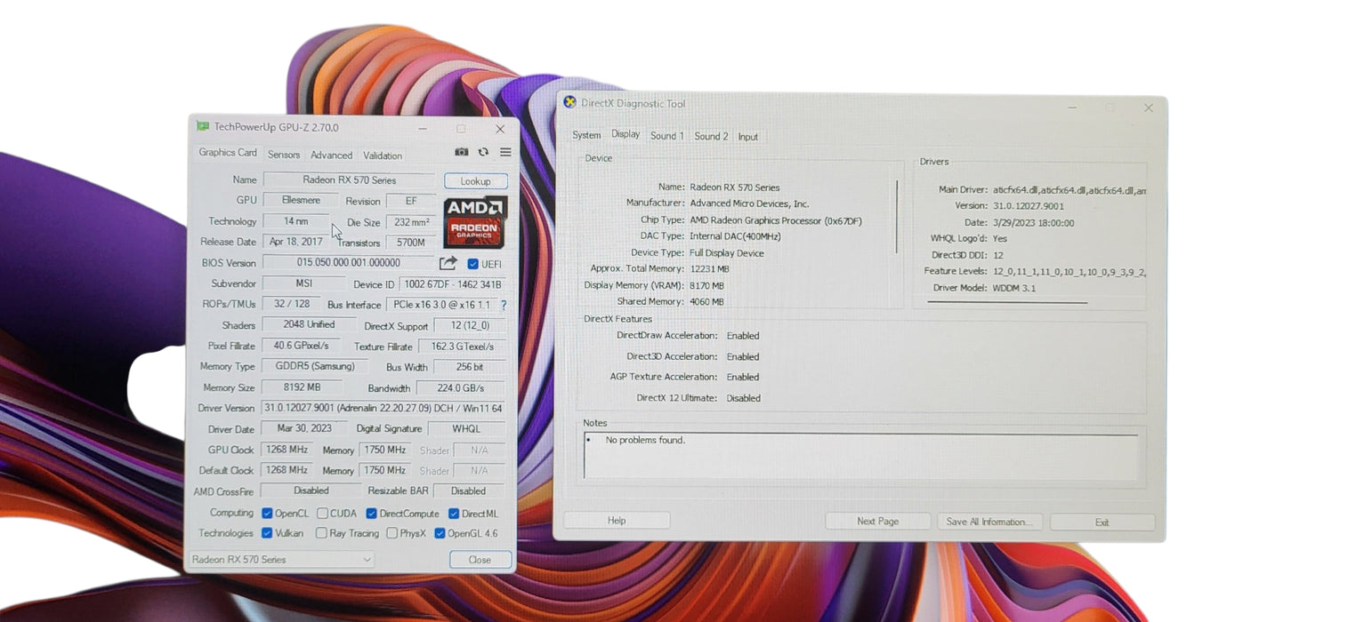1348x622 pixels.
Task: Click the Chip Type AMD Radeon Graphics Processor value
Action: [x=776, y=220]
